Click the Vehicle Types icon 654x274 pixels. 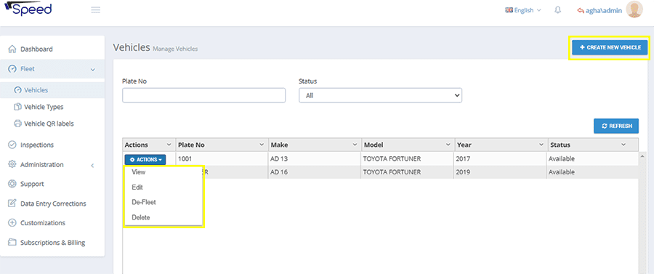(17, 107)
